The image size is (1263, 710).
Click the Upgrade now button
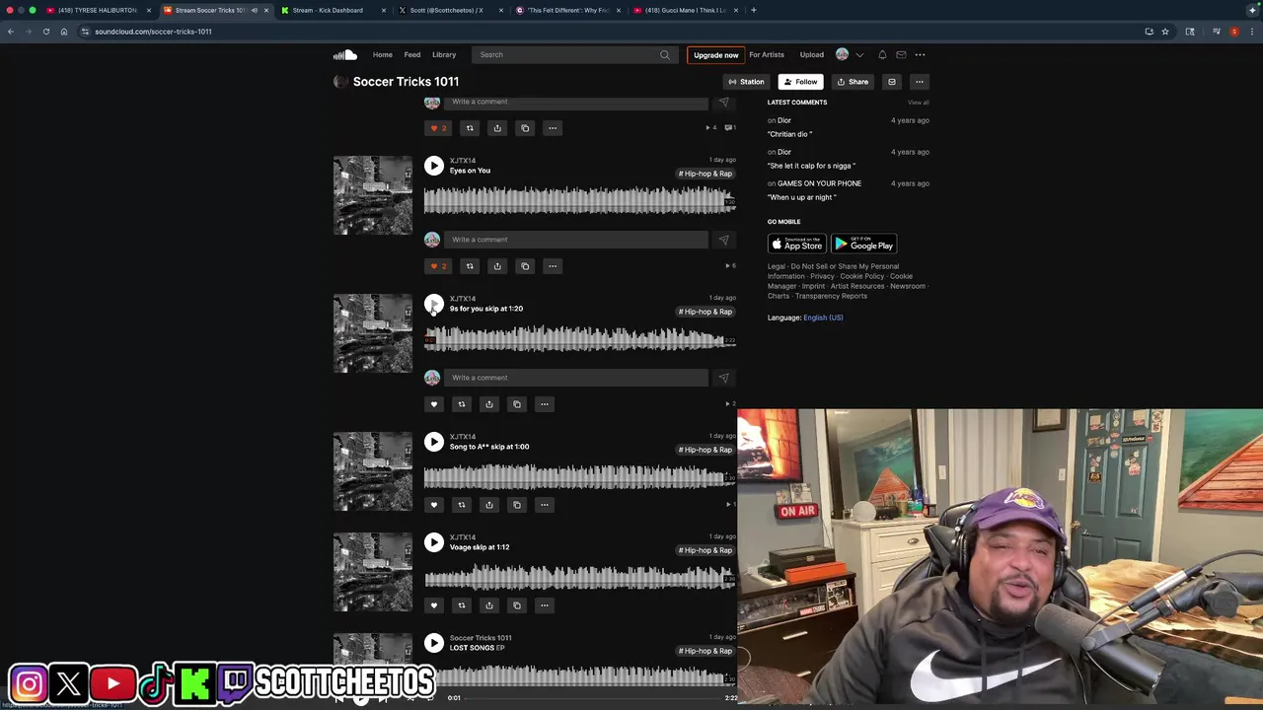(715, 55)
